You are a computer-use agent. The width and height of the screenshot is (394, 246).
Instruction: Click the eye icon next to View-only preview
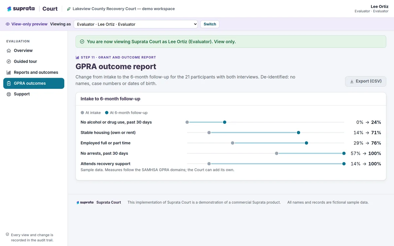[8, 24]
